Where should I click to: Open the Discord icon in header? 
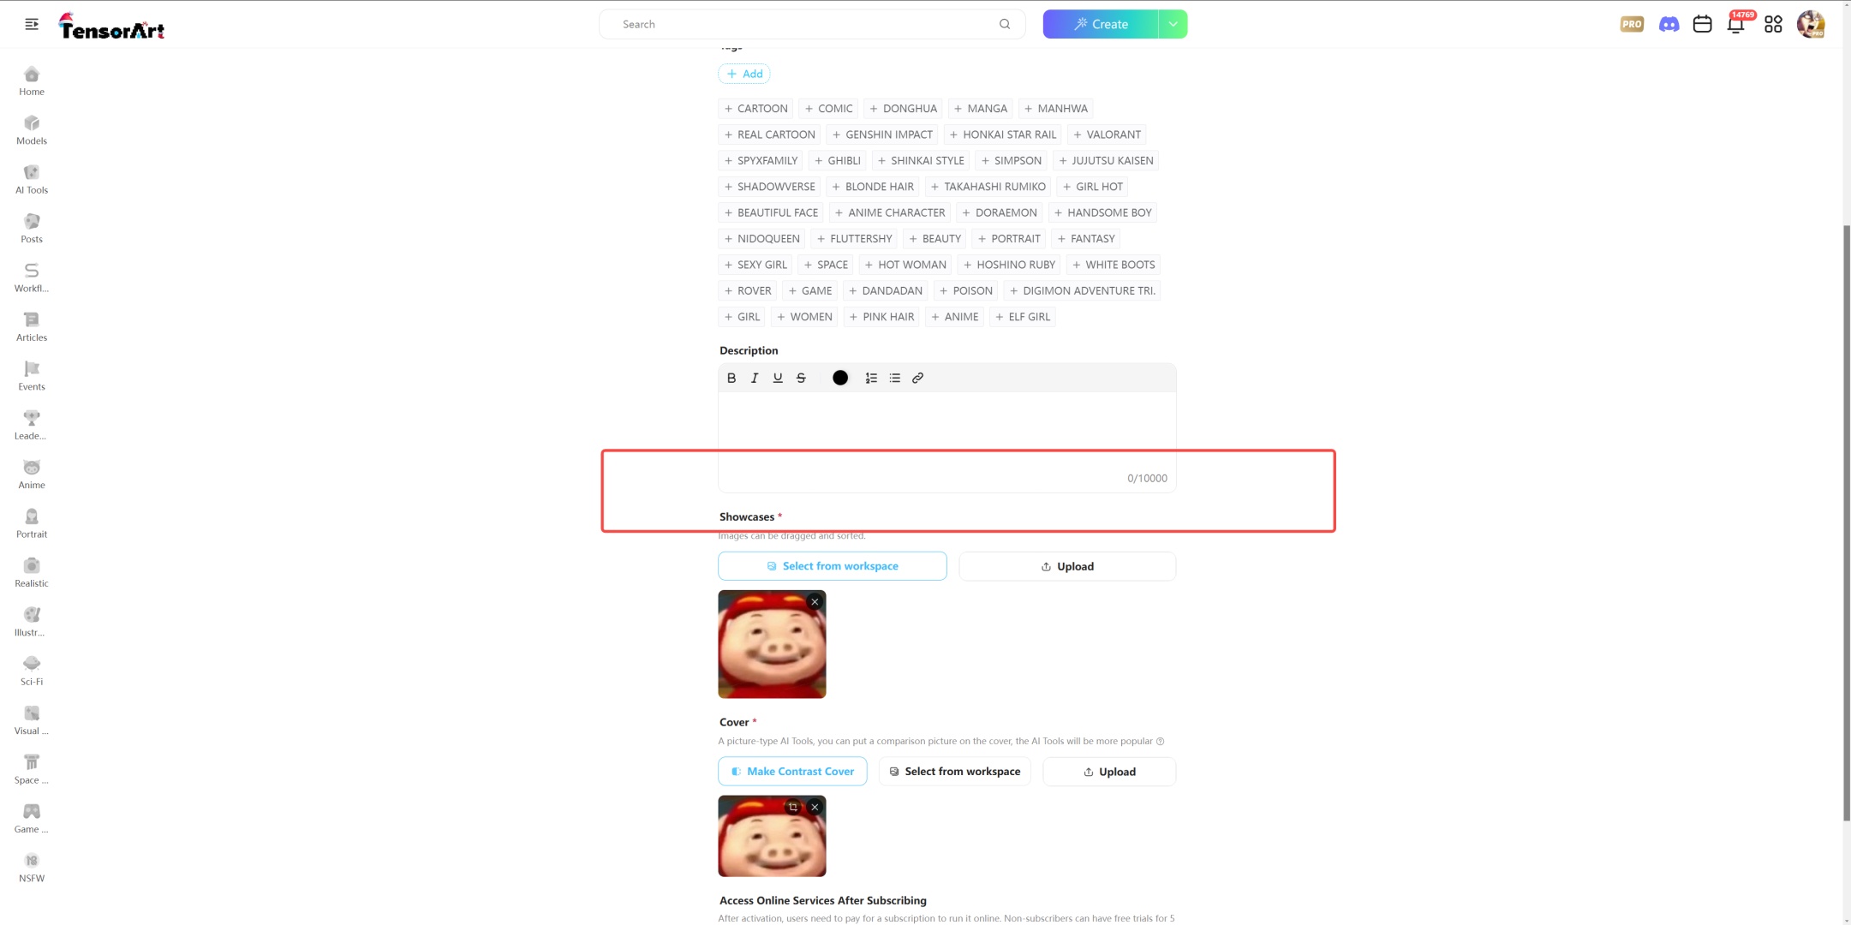pyautogui.click(x=1669, y=24)
